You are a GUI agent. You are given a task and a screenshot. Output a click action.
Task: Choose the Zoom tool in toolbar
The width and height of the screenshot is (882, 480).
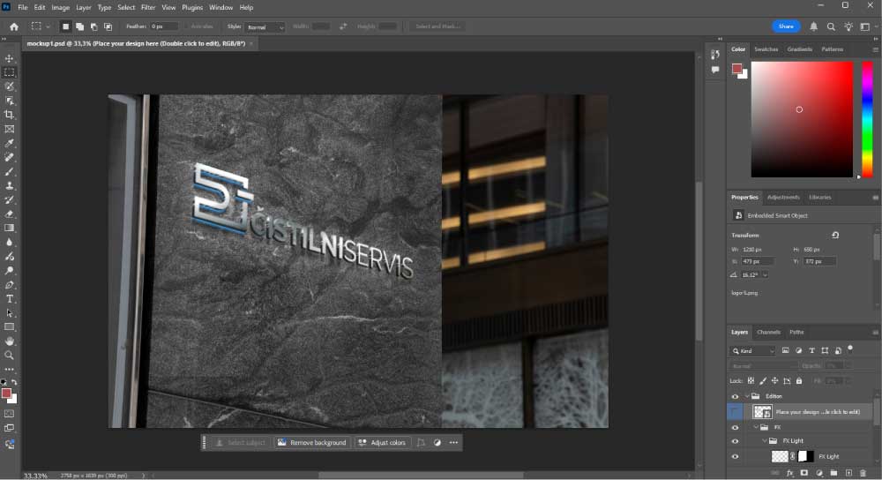(x=10, y=355)
